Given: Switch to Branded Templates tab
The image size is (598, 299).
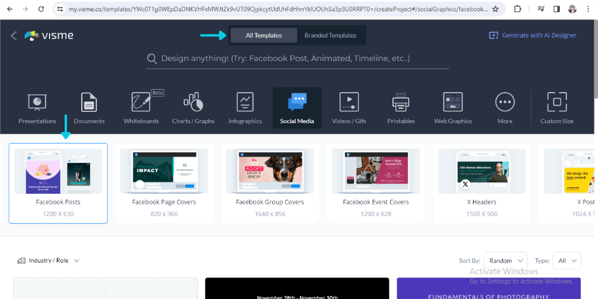Looking at the screenshot, I should 330,35.
